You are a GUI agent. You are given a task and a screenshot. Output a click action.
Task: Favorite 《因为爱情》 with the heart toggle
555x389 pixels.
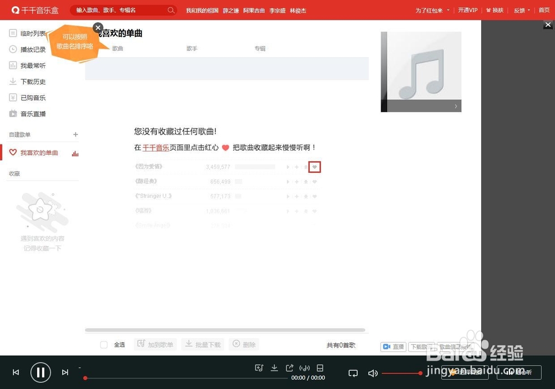click(315, 167)
